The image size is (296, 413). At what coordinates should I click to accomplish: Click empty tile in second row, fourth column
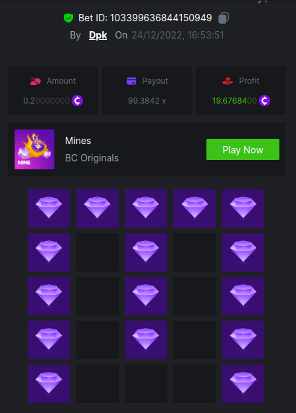click(x=194, y=252)
